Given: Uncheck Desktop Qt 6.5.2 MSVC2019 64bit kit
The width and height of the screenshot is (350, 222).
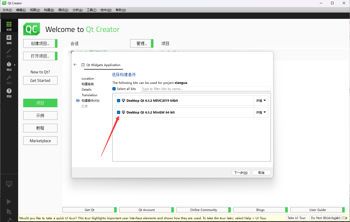Looking at the screenshot, I should coord(118,100).
